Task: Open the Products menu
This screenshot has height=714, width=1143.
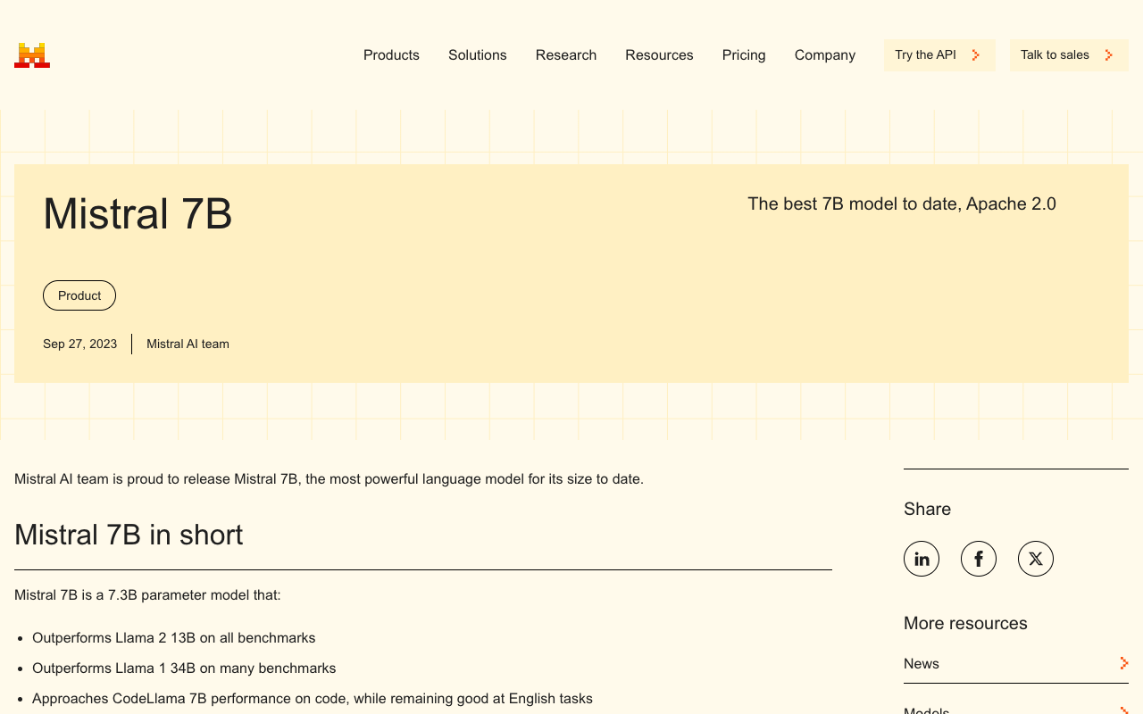Action: [391, 55]
